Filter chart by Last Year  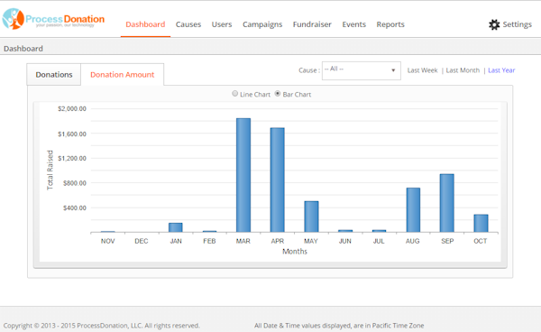click(x=501, y=70)
